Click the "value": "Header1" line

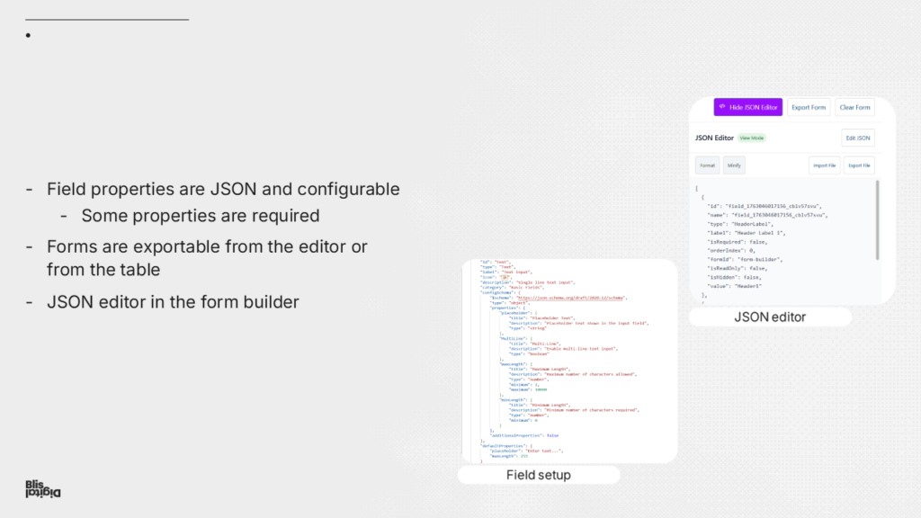(x=734, y=286)
